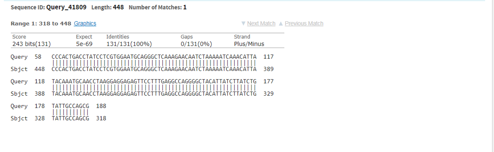Click the Number of Matches: 1 text
494x152 pixels.
(157, 7)
